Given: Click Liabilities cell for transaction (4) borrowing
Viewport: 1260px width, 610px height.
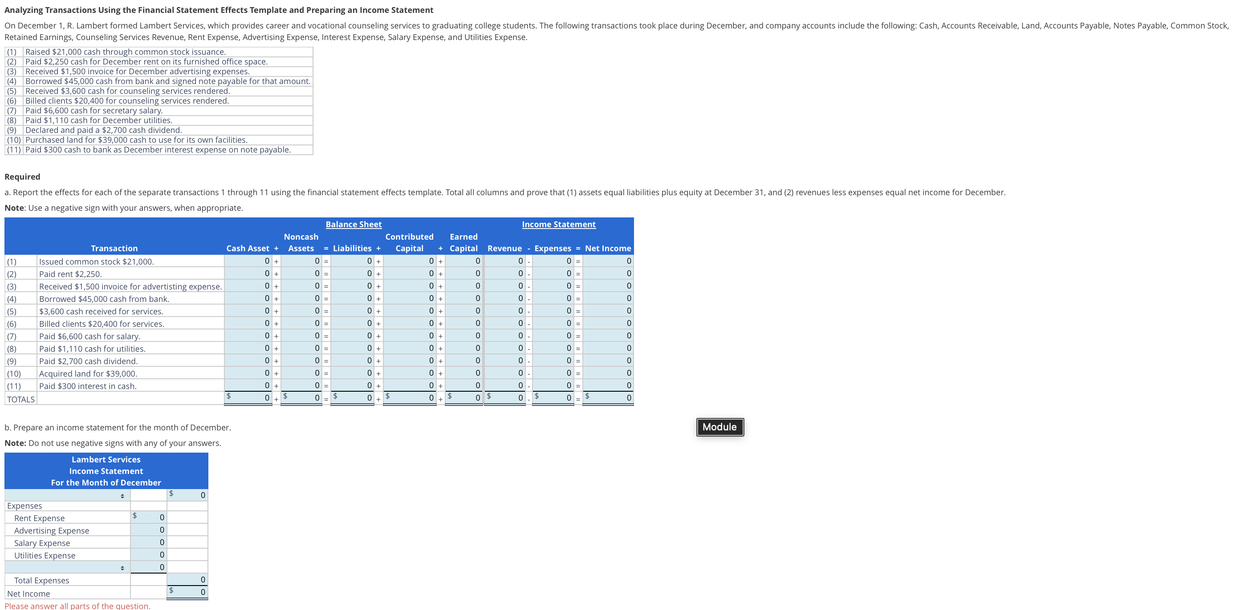Looking at the screenshot, I should click(x=352, y=298).
